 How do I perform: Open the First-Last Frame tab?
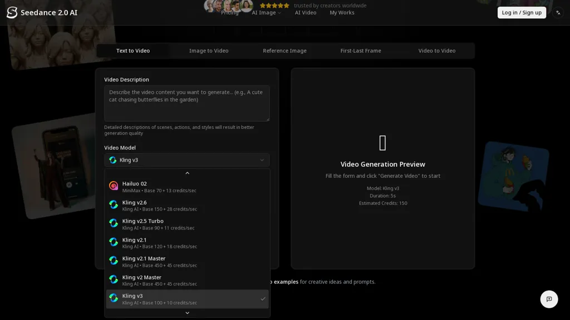tap(361, 51)
